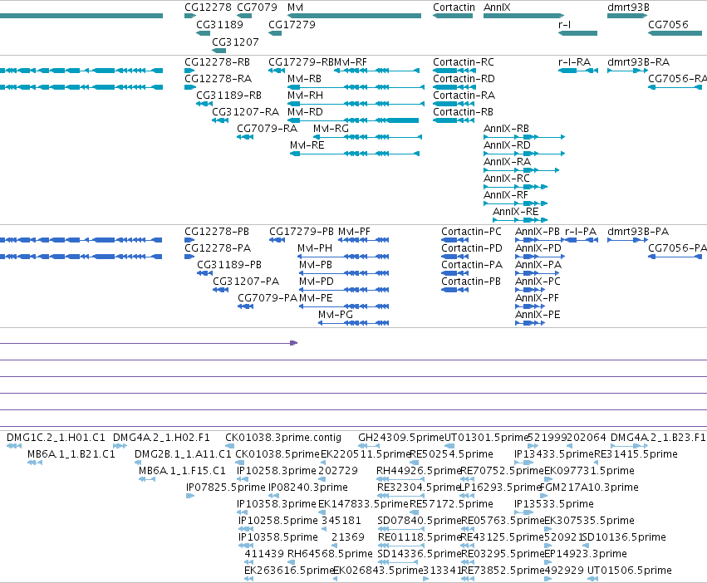Select the IP07825.5prime EST label
Image resolution: width=707 pixels, height=583 pixels.
point(225,487)
